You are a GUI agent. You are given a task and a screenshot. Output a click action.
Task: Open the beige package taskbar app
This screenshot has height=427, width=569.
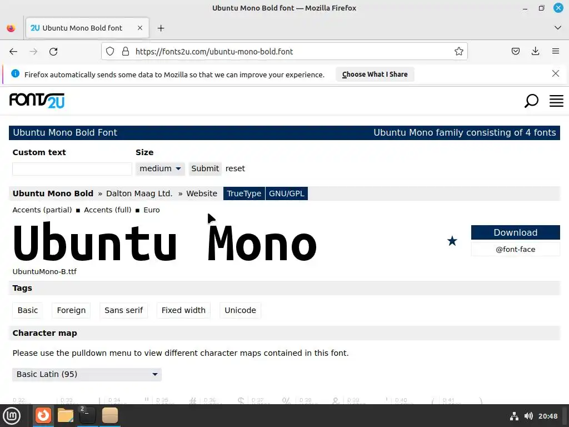[x=109, y=416]
